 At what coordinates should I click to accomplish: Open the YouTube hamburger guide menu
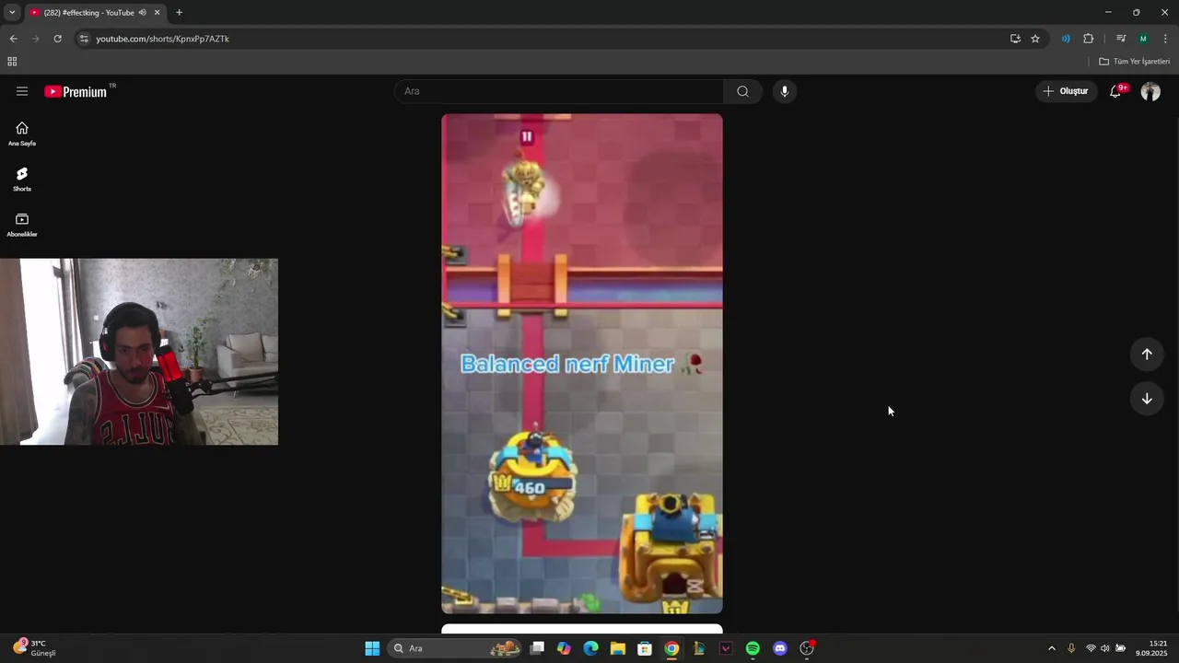(22, 91)
